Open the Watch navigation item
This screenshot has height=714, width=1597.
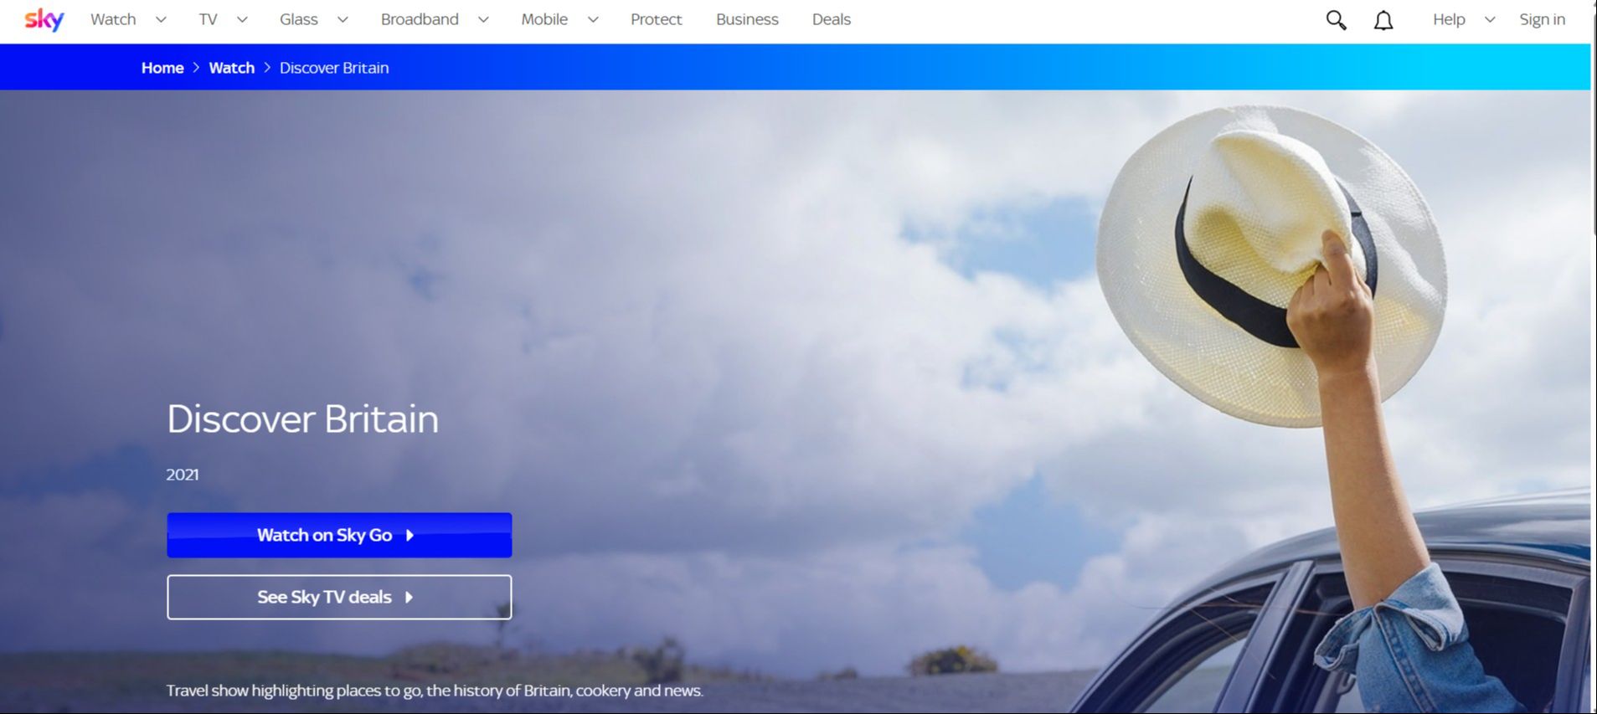[113, 19]
